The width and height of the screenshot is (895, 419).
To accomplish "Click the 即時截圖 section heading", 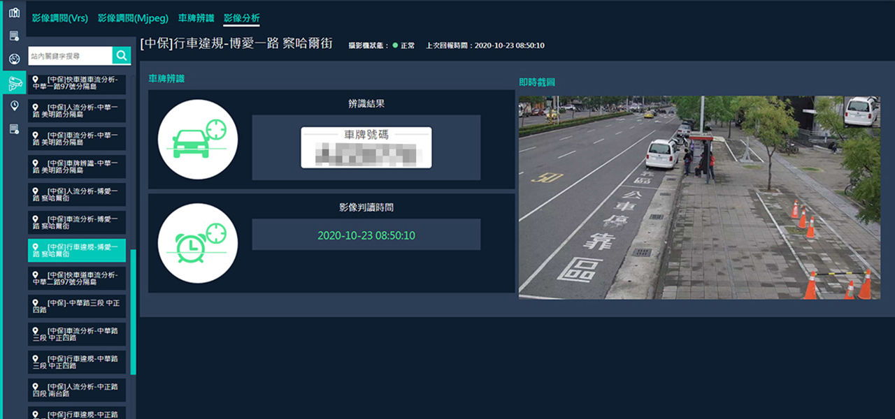I will [x=537, y=82].
